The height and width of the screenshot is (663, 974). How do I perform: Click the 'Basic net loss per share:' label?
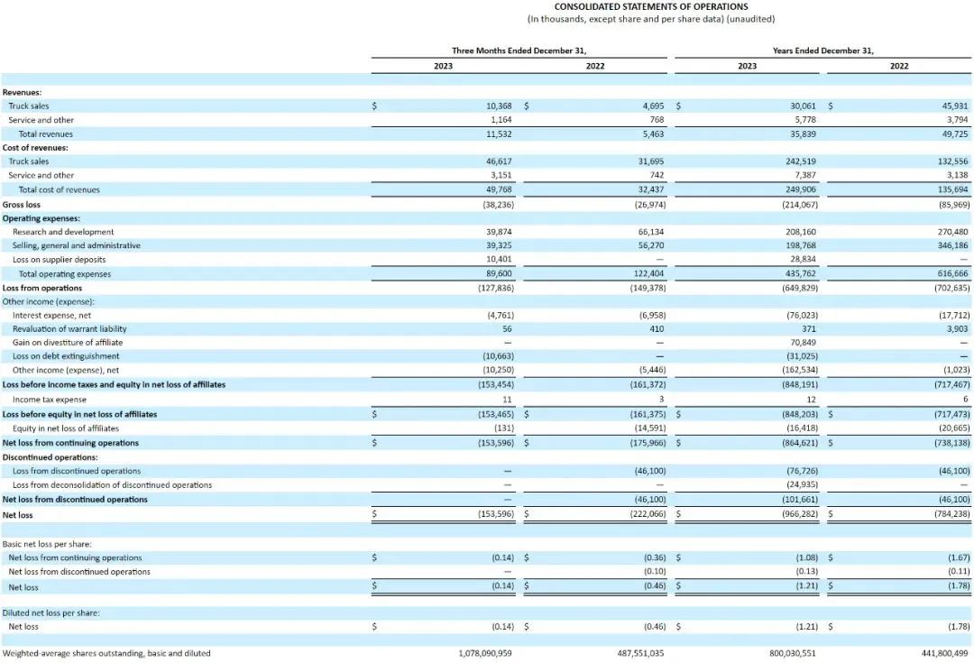47,544
